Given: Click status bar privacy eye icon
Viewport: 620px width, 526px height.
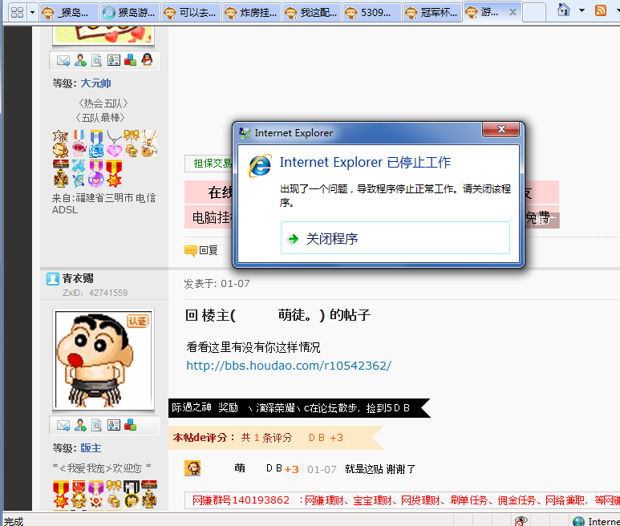Looking at the screenshot, I should click(521, 521).
